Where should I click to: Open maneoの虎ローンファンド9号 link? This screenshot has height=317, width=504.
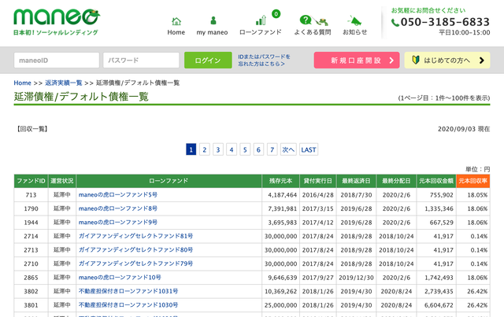coord(118,223)
